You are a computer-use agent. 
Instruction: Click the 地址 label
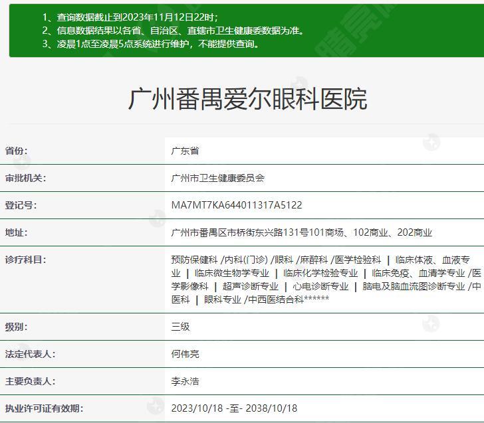tap(16, 232)
